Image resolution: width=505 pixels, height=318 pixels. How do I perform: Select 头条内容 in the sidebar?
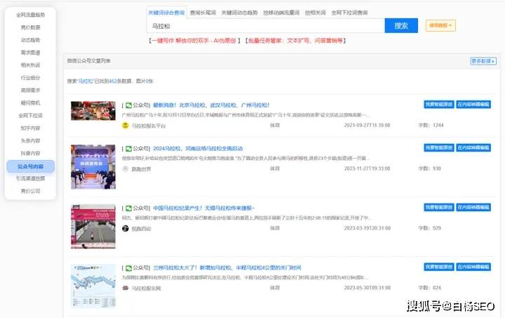coord(31,141)
